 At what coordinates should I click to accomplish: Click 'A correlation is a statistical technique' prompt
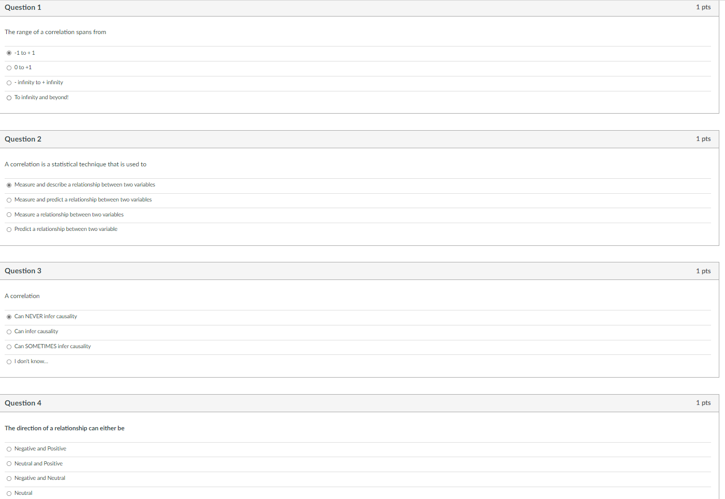click(75, 164)
